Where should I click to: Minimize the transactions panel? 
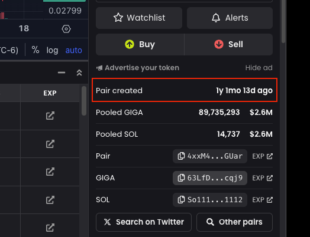[62, 73]
